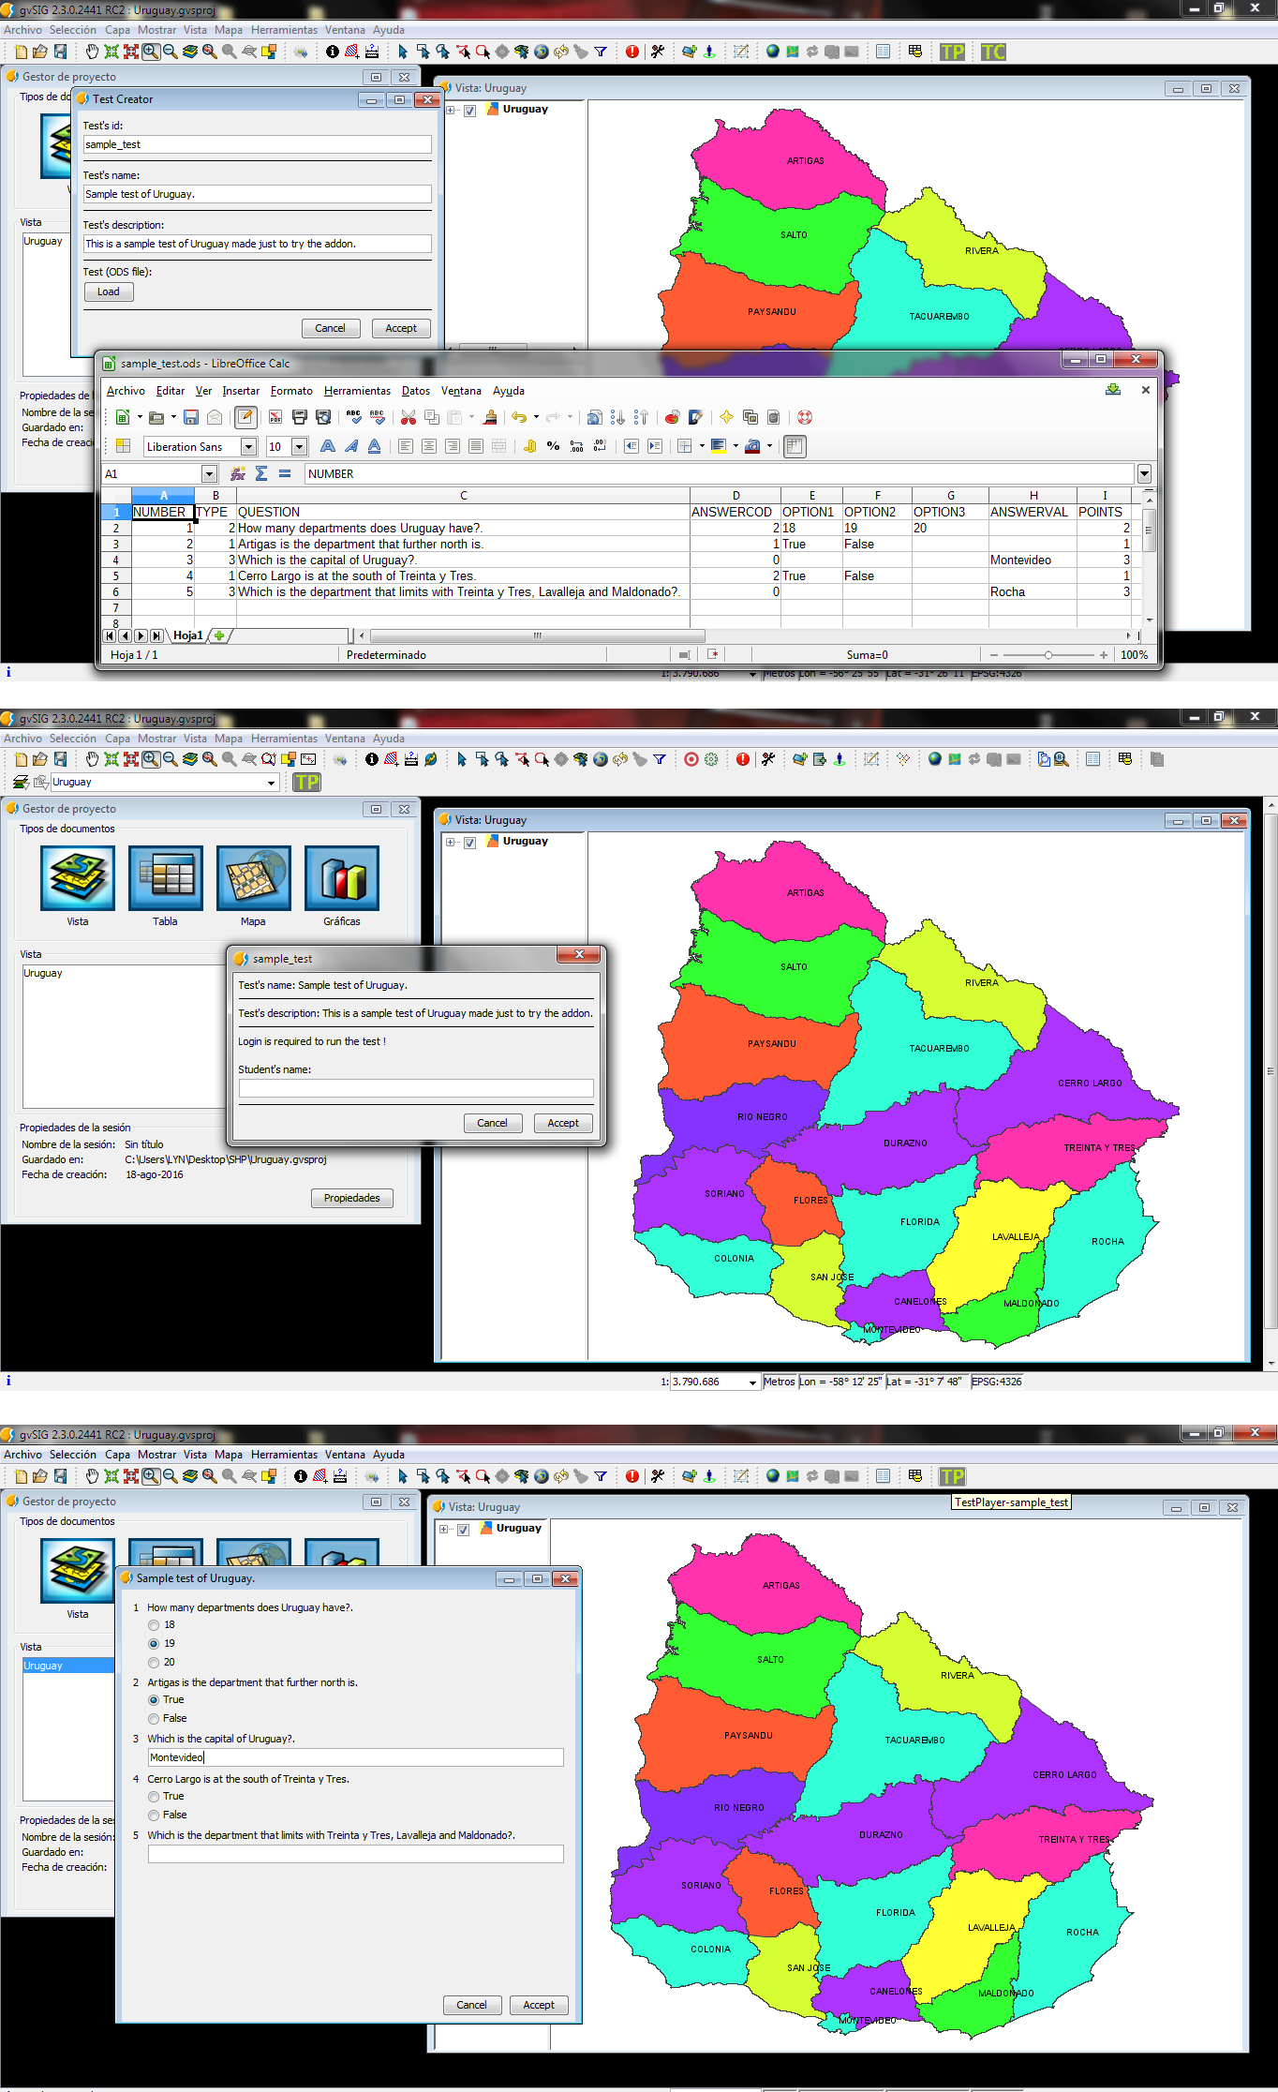
Task: Select the 20 radio button answer
Action: point(154,1663)
